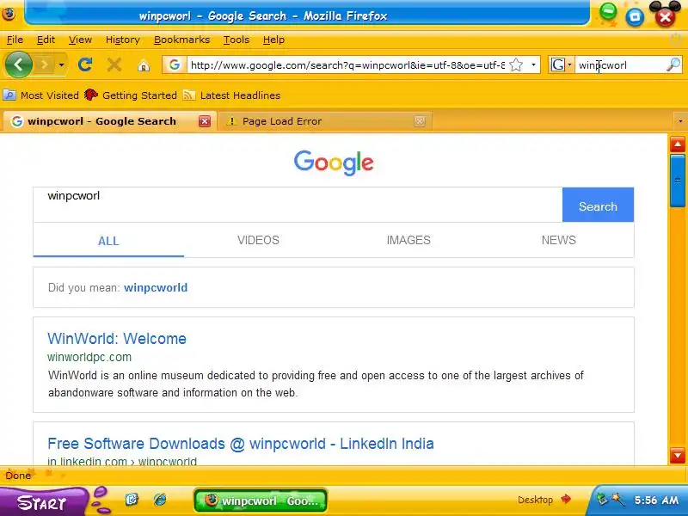This screenshot has height=516, width=688.
Task: Open Most Visited bookmarks folder
Action: (40, 95)
